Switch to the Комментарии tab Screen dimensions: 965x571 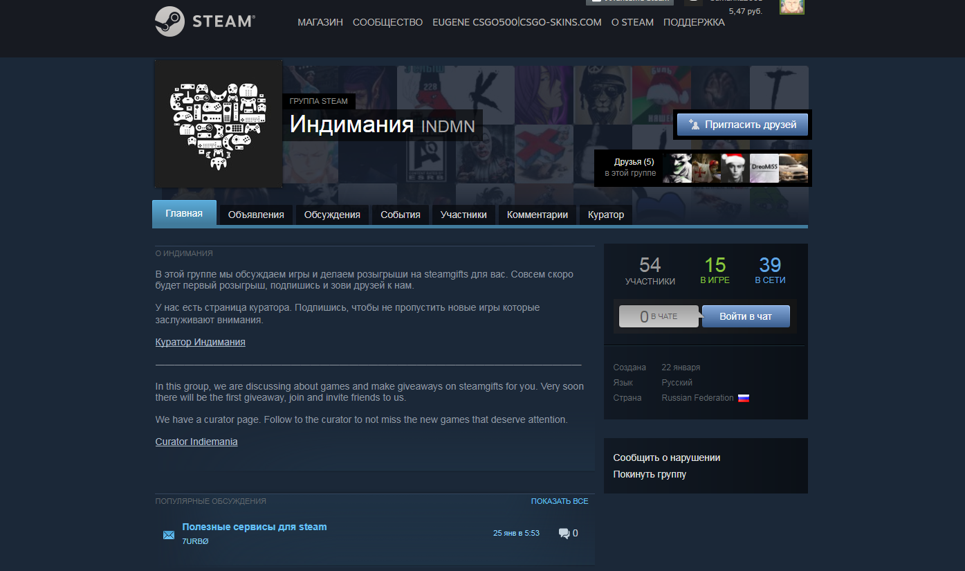[537, 215]
